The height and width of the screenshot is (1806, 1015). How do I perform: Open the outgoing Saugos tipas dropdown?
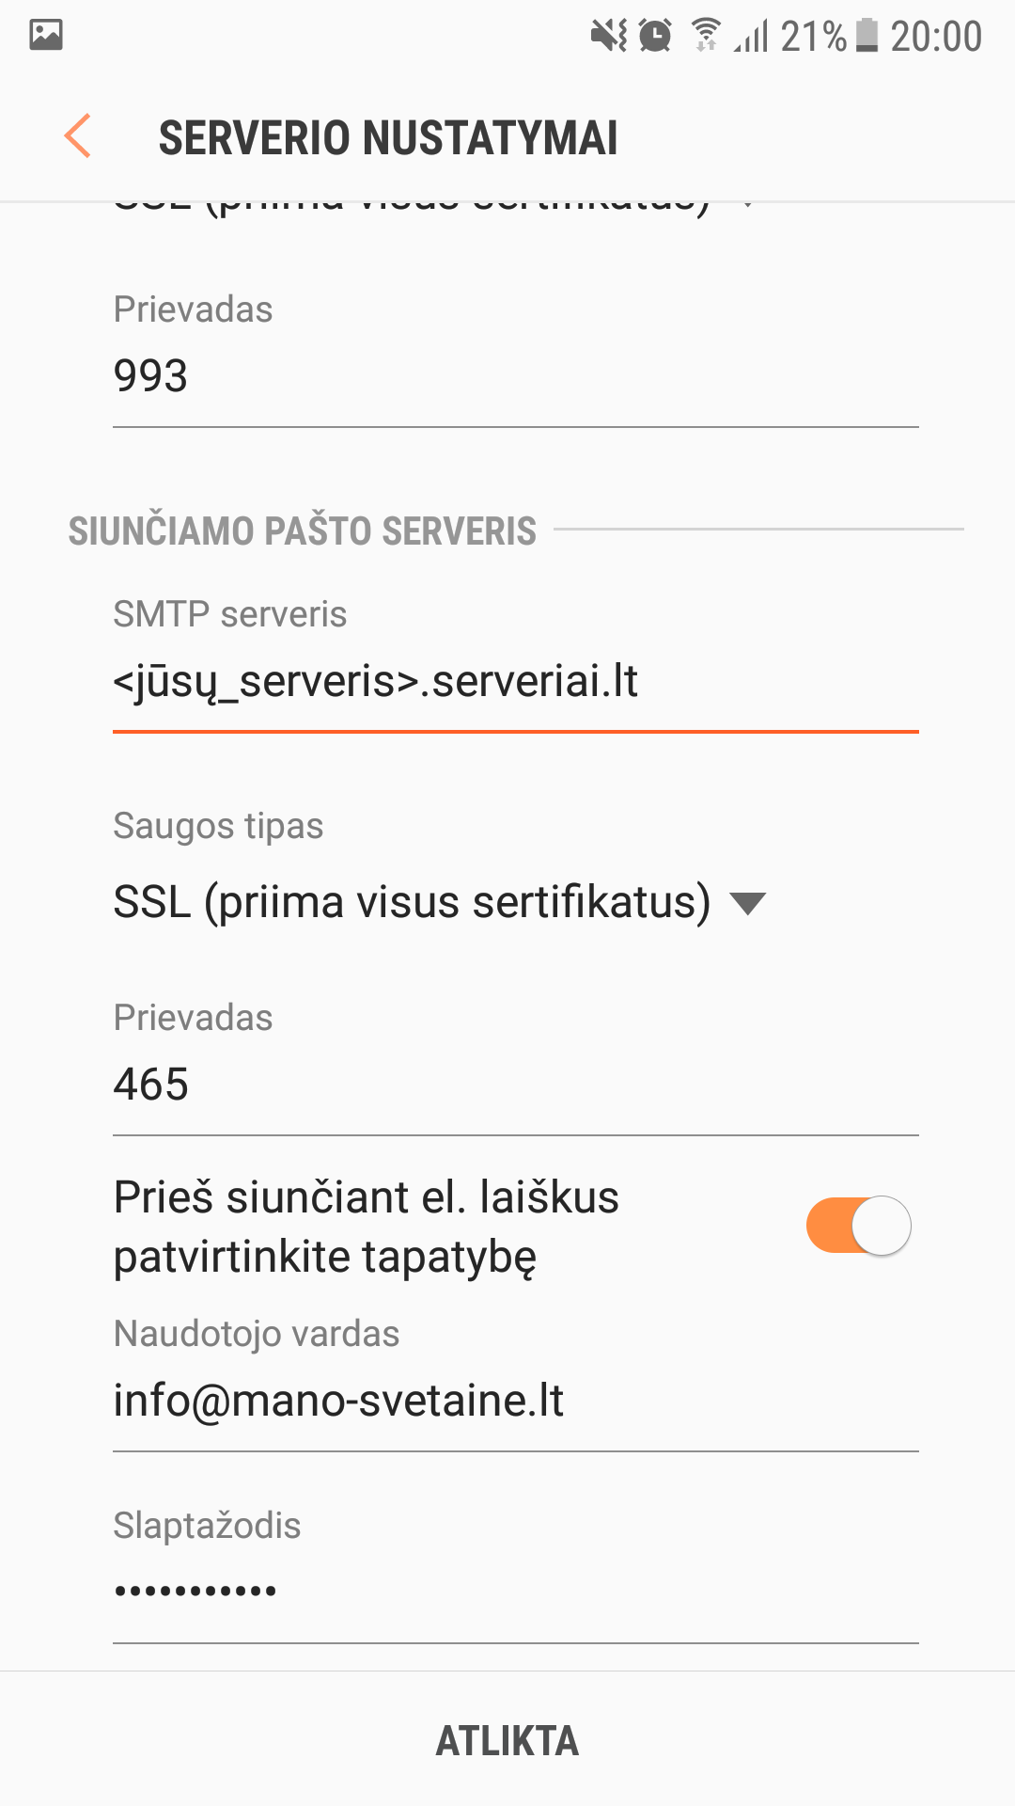412,902
